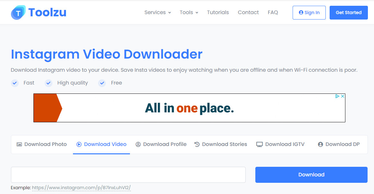Open the Tutorials page from navigation
374x194 pixels.
click(x=218, y=12)
